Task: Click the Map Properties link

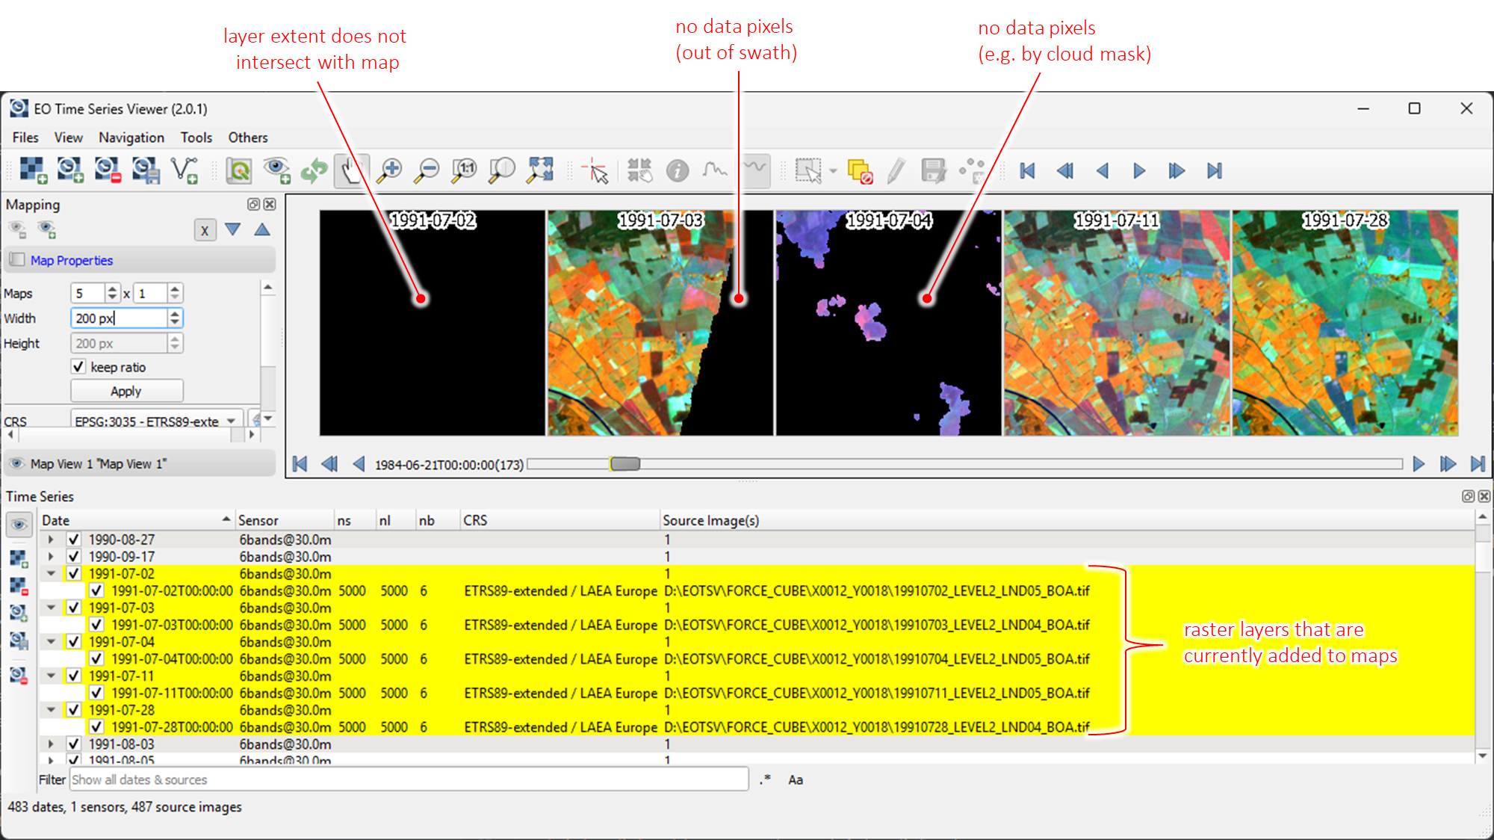Action: [x=72, y=260]
